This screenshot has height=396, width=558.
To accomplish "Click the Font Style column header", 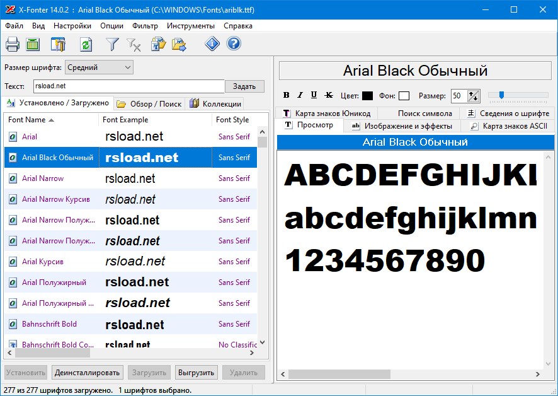I will point(235,120).
